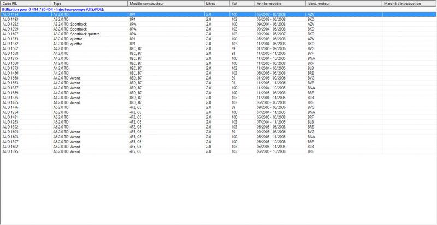Image resolution: width=437 pixels, height=225 pixels.
Task: Select row AUD 1375
Action: tap(218, 58)
